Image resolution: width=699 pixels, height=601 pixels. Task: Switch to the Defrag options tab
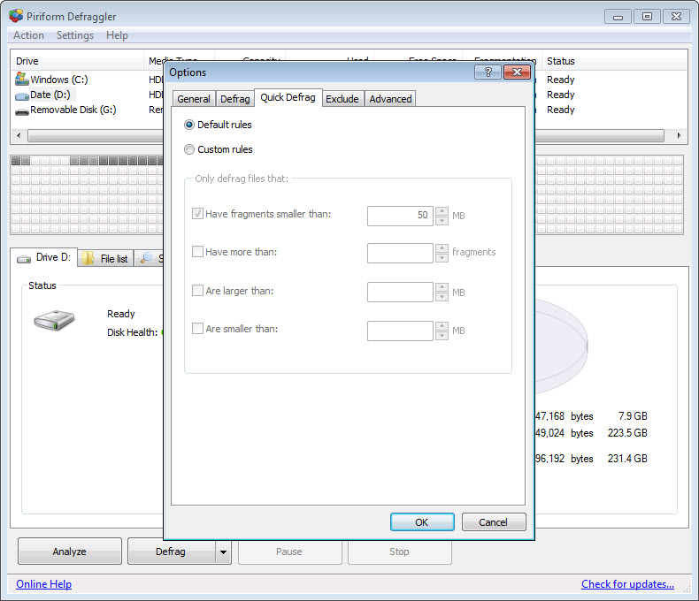tap(235, 99)
